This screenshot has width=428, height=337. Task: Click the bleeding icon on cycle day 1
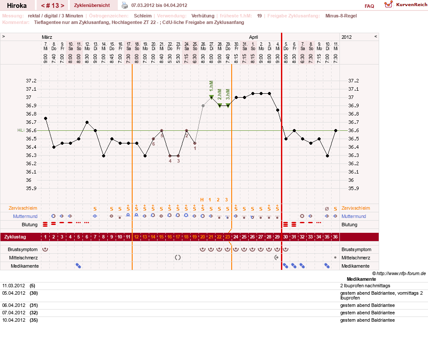pos(45,225)
